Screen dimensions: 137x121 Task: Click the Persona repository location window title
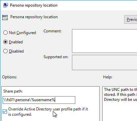[x=34, y=5]
